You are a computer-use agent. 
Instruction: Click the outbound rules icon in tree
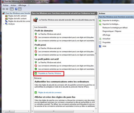click(x=6, y=19)
